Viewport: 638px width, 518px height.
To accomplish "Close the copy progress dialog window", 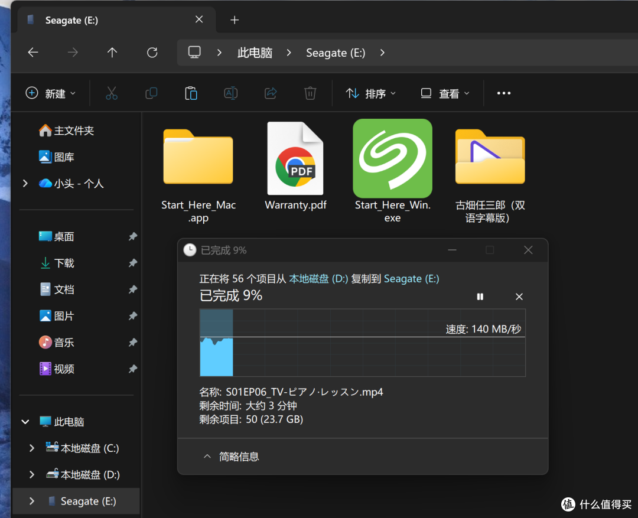I will click(x=528, y=250).
